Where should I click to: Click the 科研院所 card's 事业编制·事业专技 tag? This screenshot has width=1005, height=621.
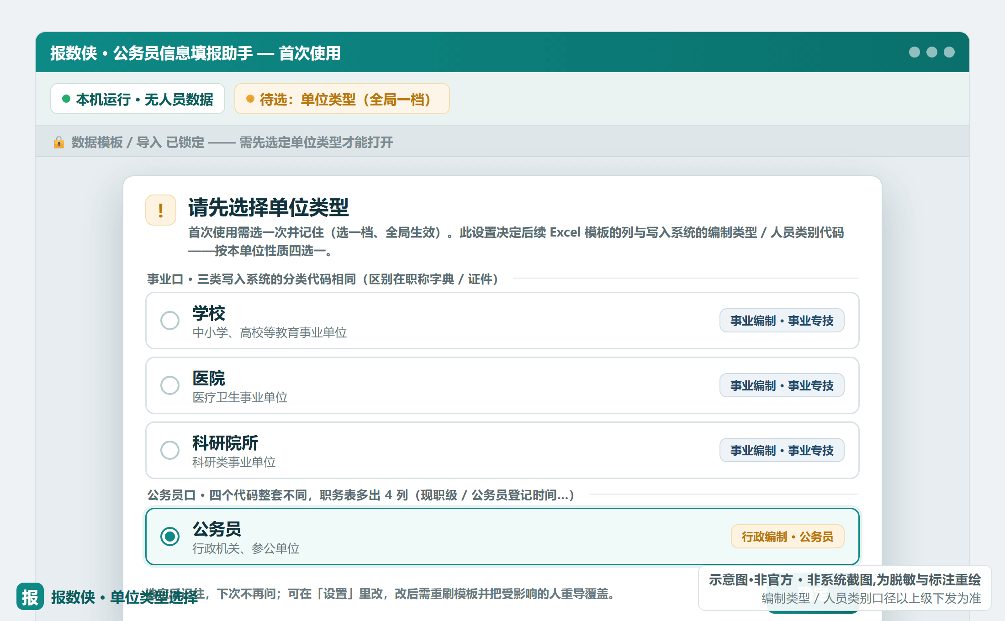point(782,450)
